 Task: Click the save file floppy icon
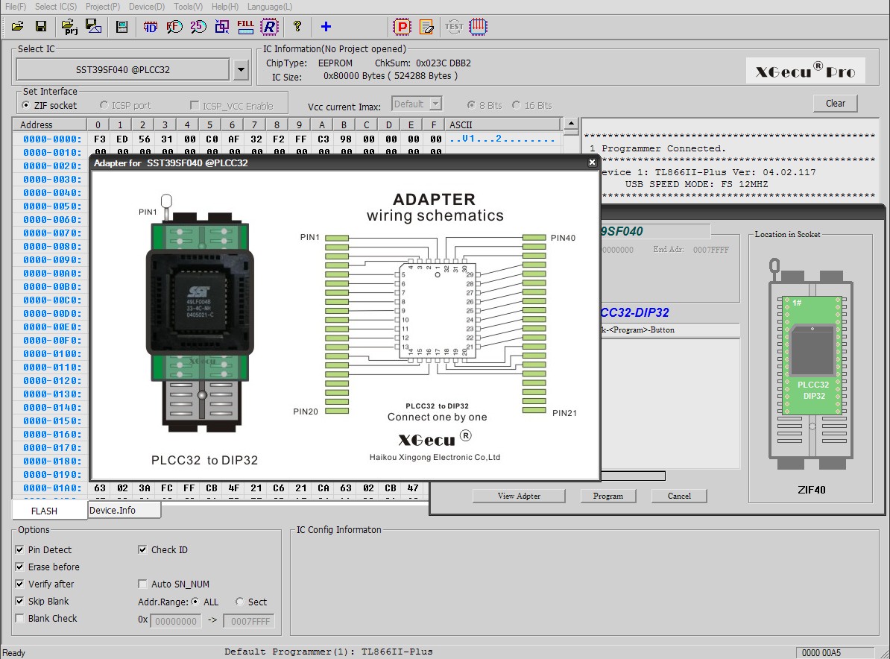41,27
